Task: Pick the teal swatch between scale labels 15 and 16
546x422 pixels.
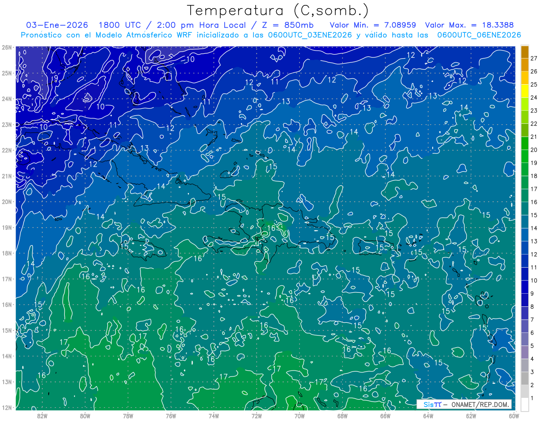Action: pyautogui.click(x=525, y=208)
